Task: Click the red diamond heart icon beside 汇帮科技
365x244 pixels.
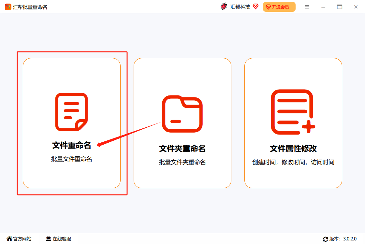Action: (x=255, y=7)
